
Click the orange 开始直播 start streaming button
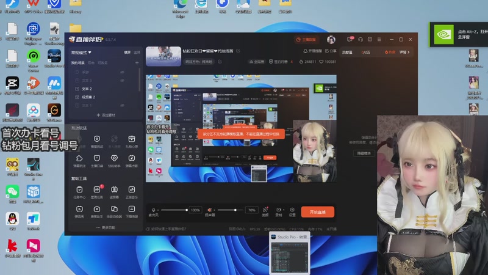pos(317,212)
